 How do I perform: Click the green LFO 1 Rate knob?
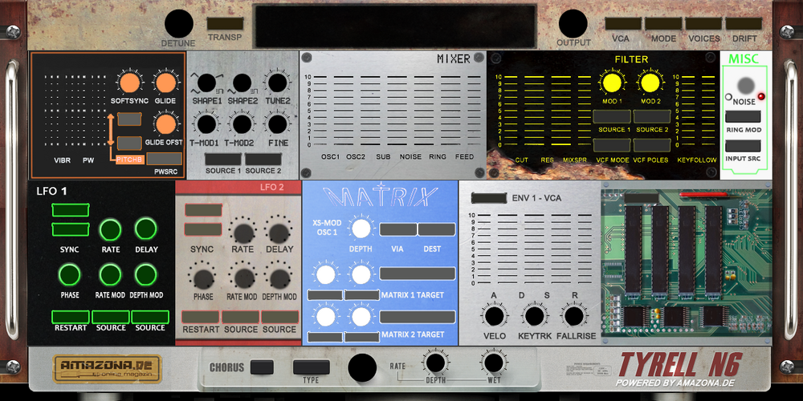pos(110,229)
